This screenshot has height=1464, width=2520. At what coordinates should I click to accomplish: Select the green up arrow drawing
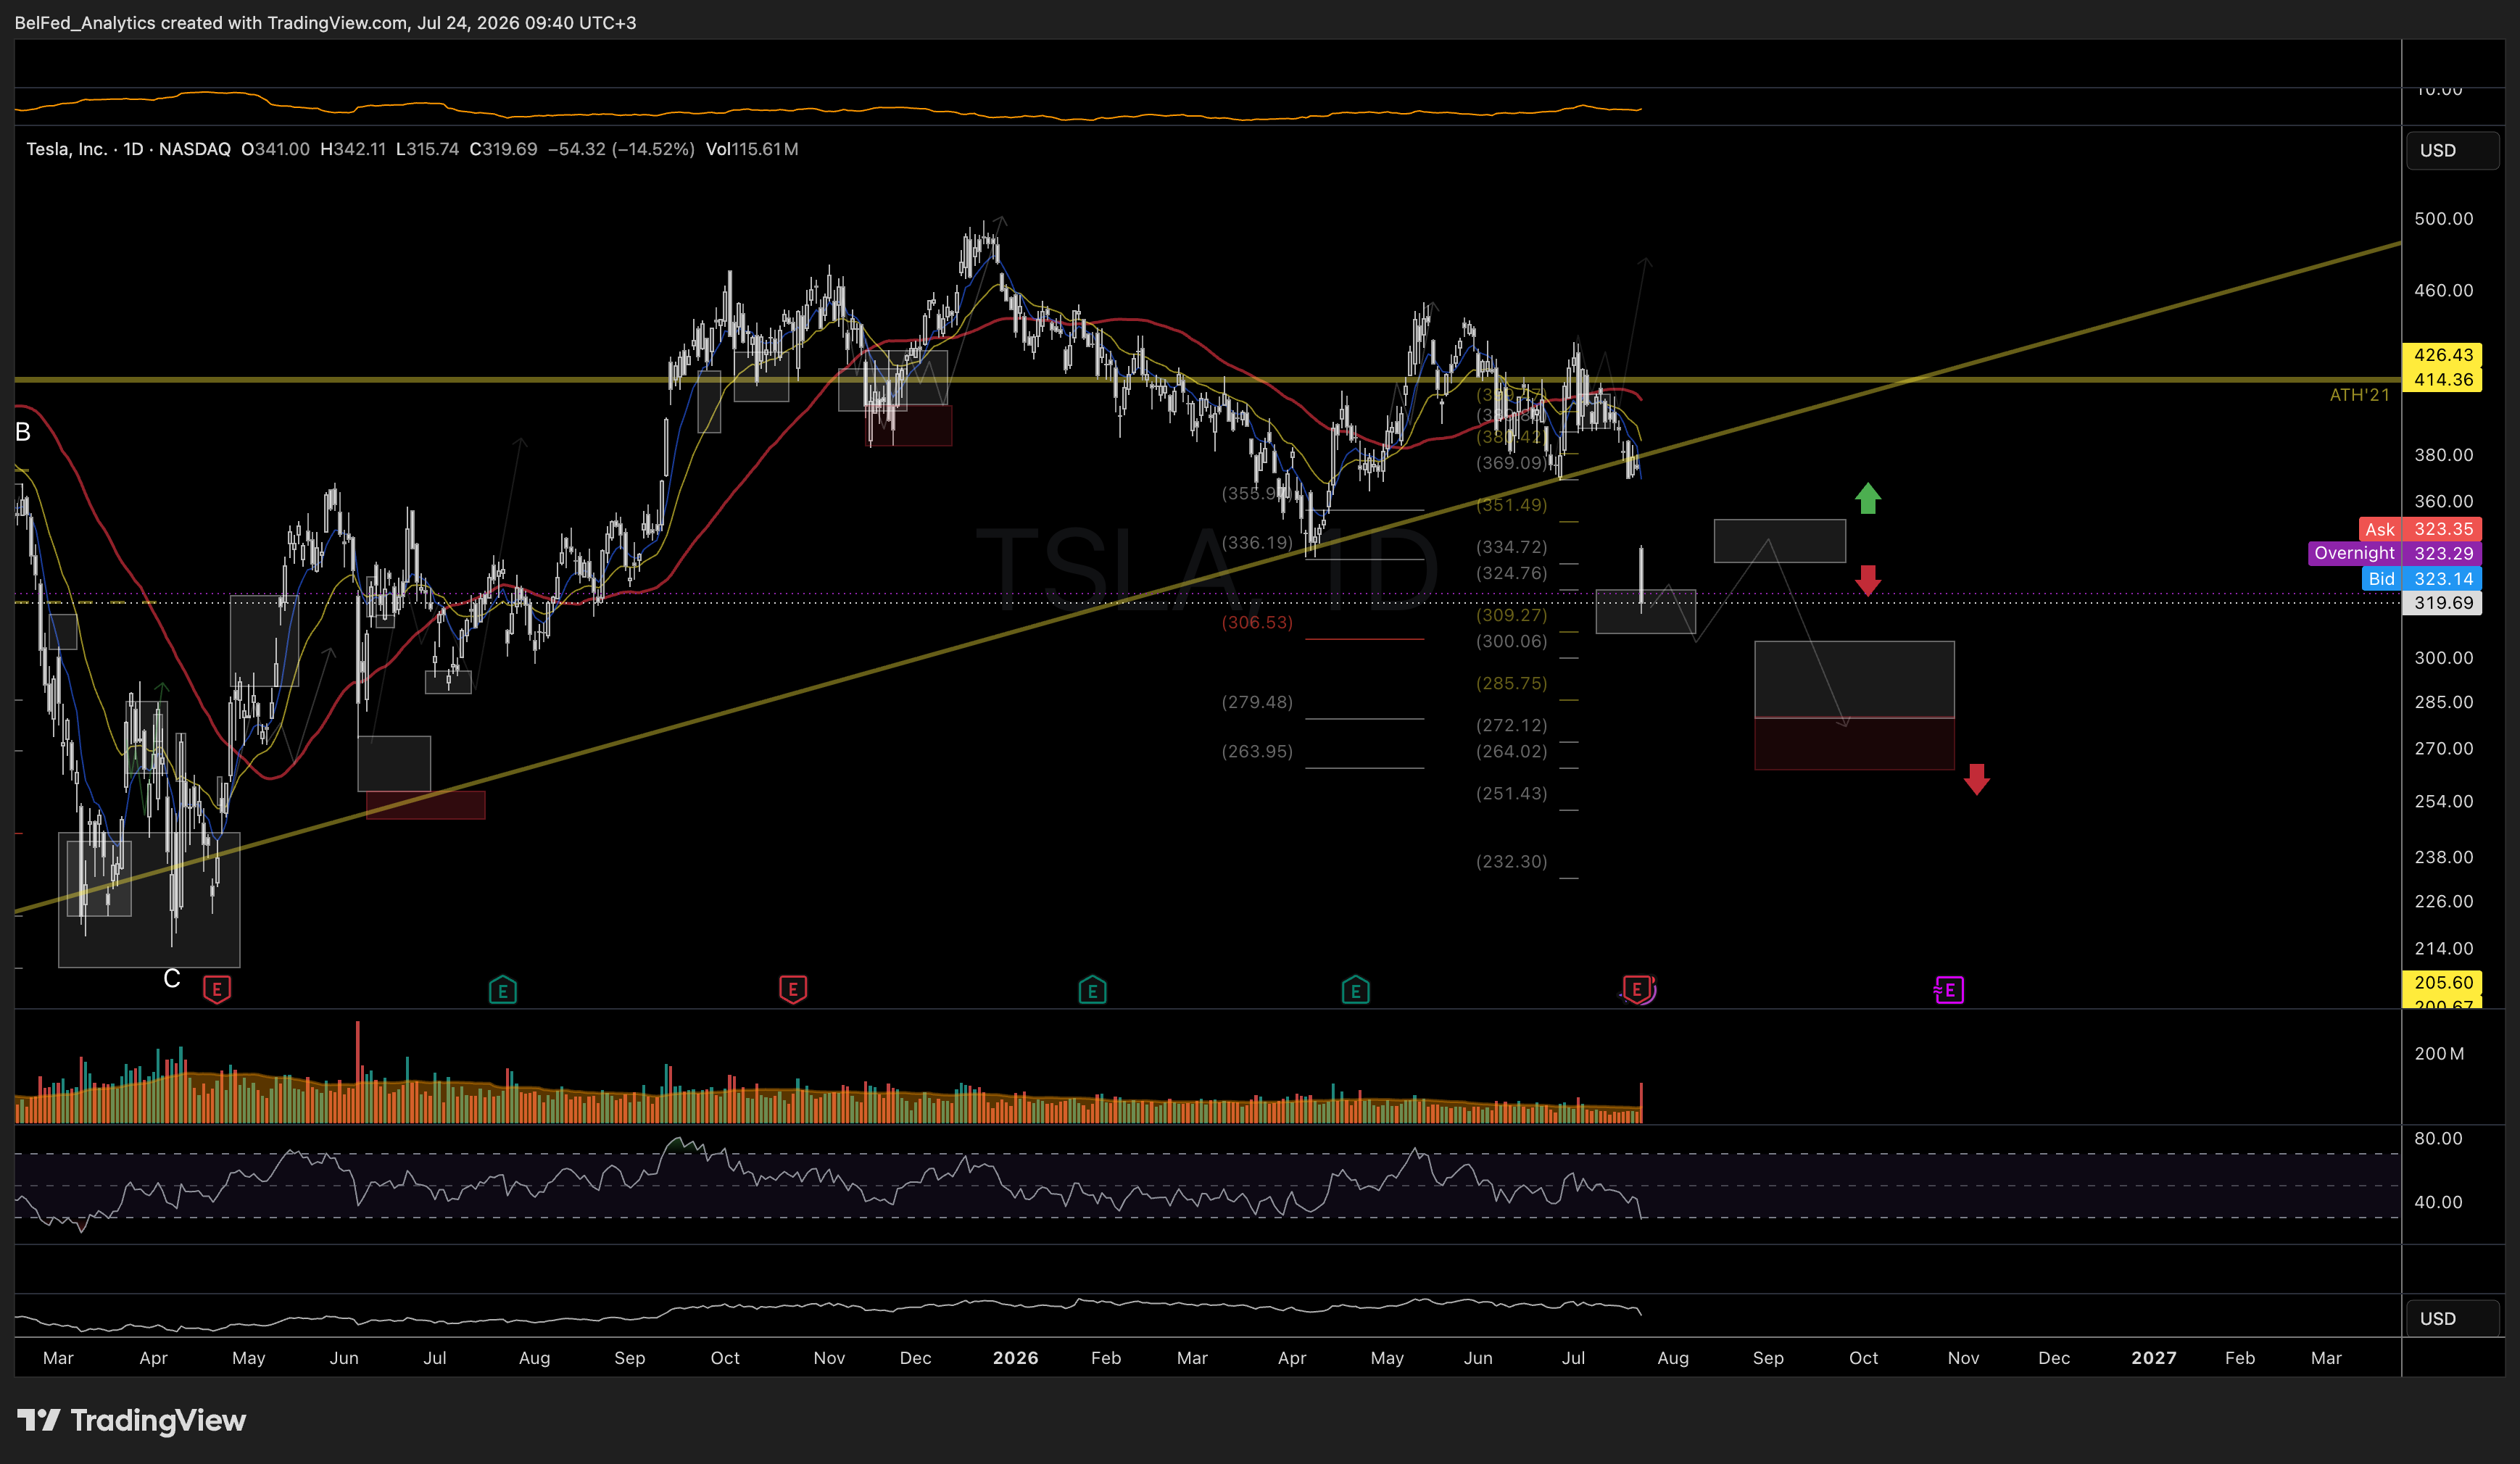pos(1867,498)
